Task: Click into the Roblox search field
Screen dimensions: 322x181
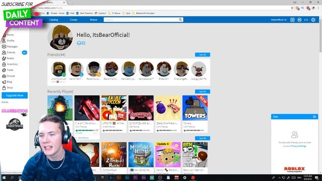Action: tap(141, 20)
